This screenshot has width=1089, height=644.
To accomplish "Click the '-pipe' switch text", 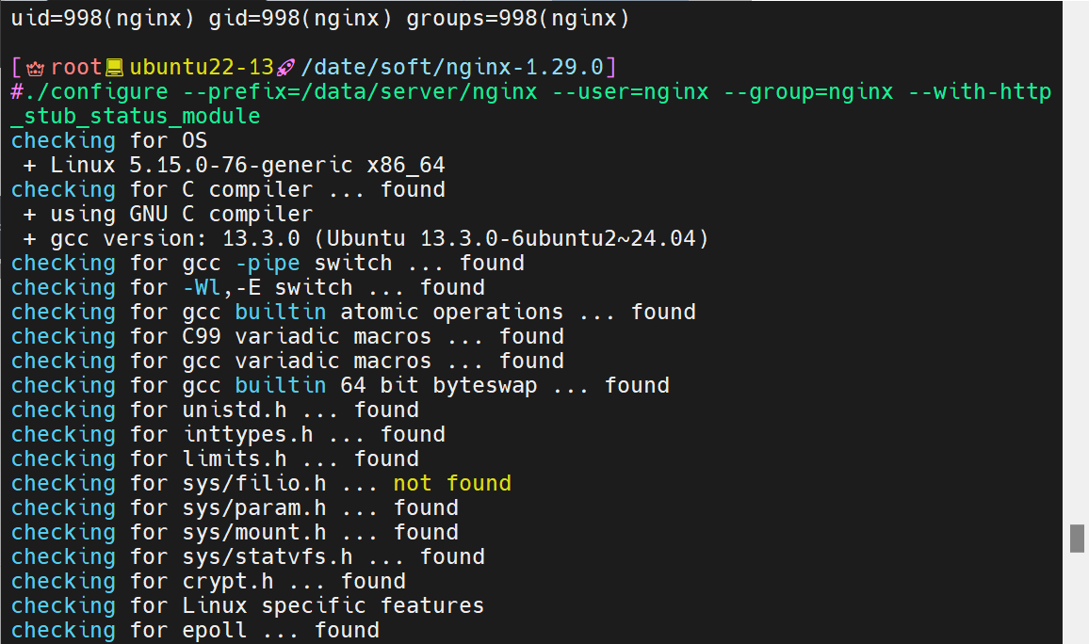I will 268,263.
